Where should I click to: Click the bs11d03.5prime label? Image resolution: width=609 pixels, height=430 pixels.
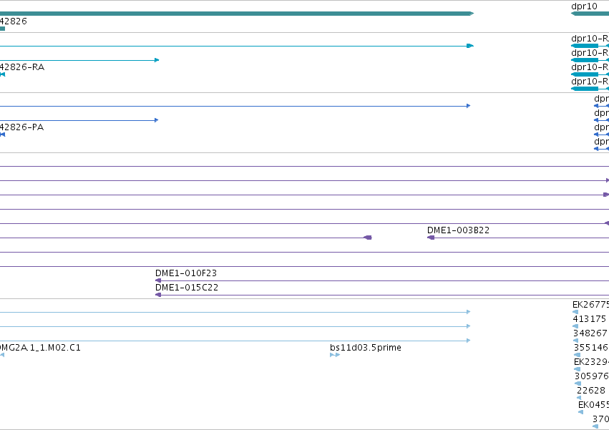[x=366, y=348]
